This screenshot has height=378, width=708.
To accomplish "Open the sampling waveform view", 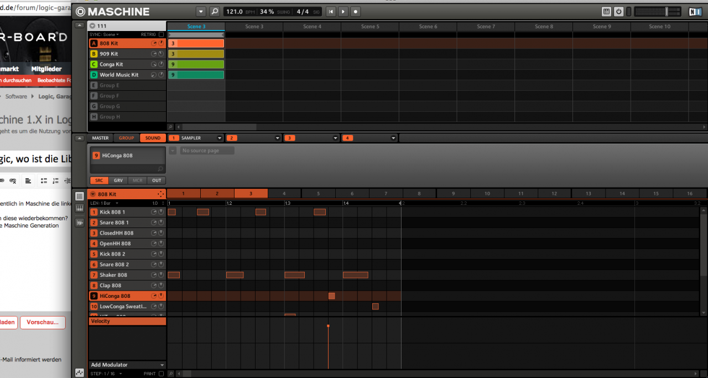I will 80,222.
